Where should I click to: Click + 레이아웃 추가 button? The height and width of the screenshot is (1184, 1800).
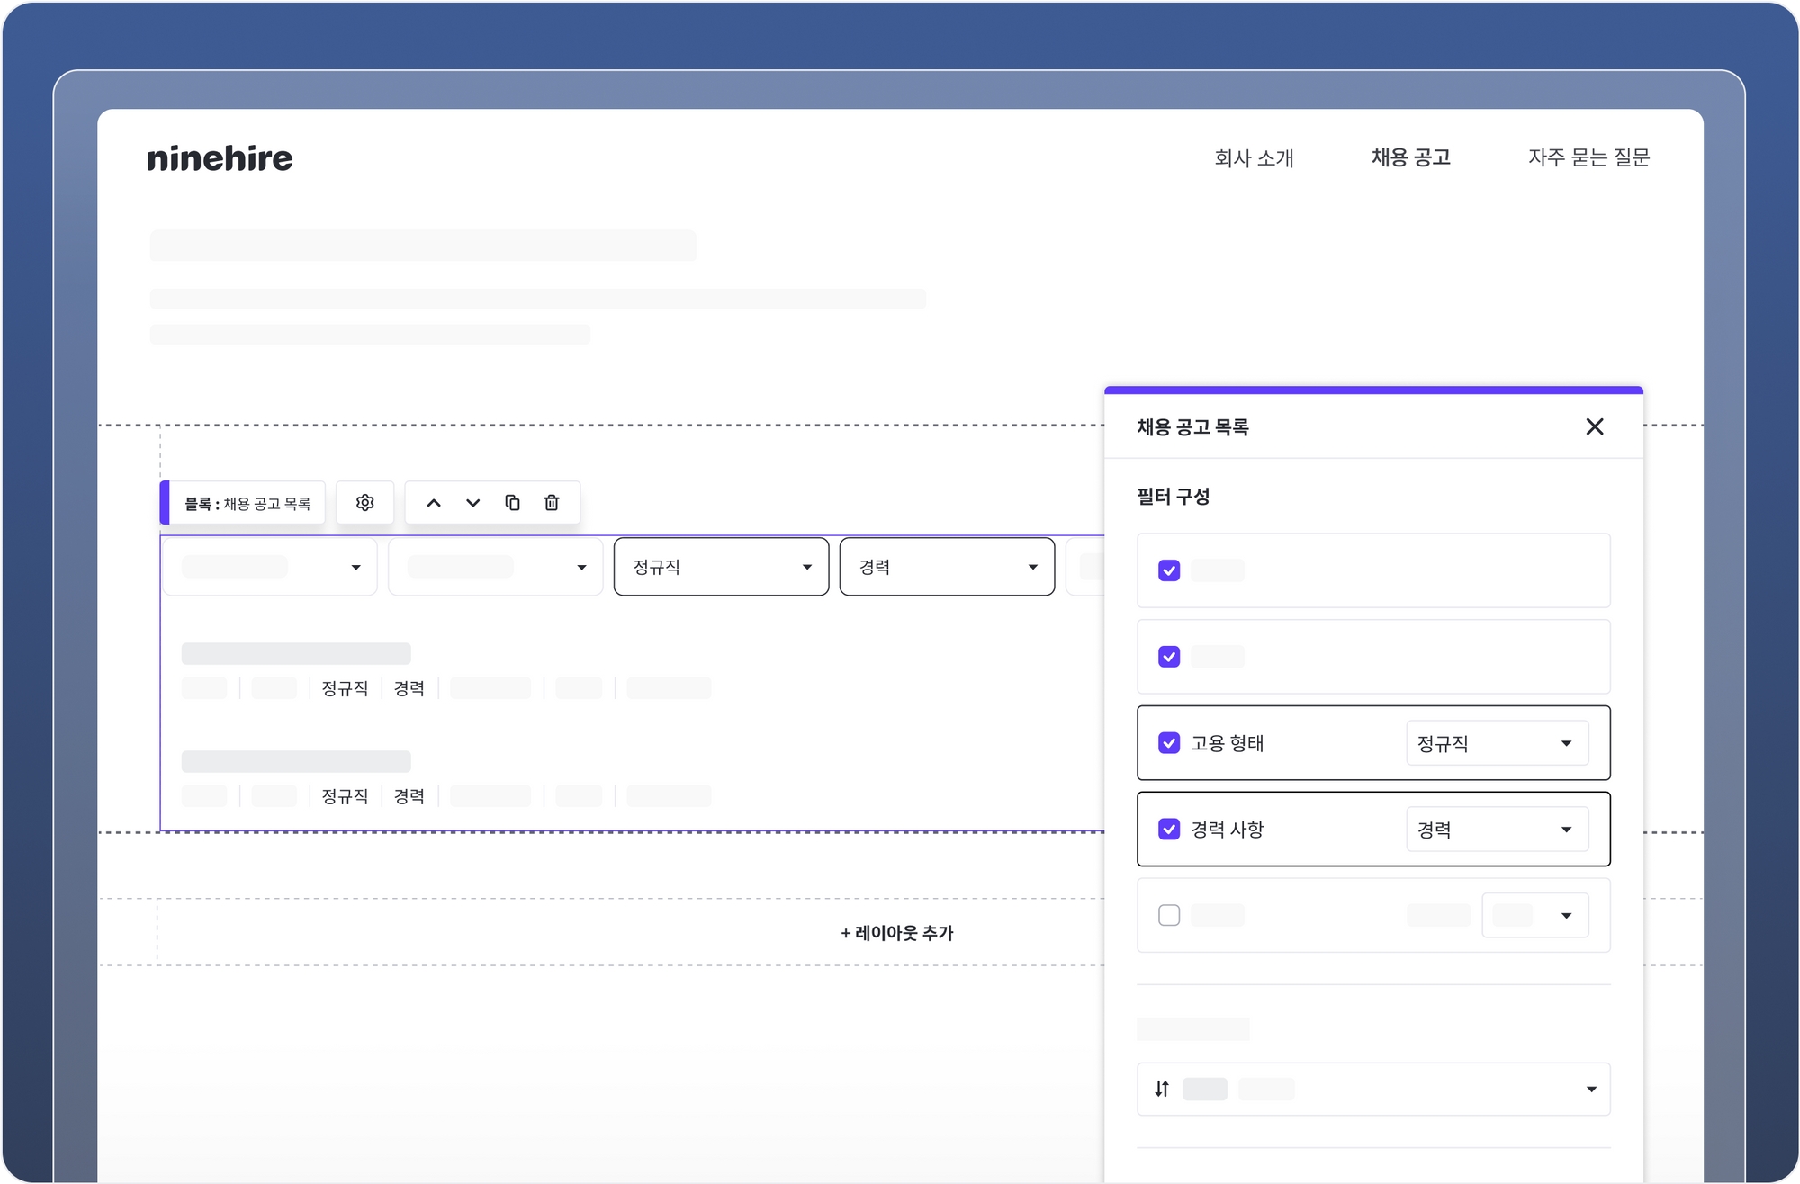[x=897, y=933]
